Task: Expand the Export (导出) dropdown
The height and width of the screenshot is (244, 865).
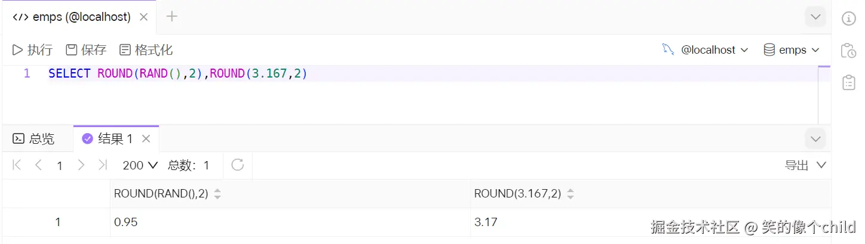Action: pyautogui.click(x=805, y=165)
